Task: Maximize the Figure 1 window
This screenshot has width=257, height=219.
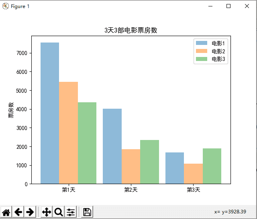Action: 228,6
